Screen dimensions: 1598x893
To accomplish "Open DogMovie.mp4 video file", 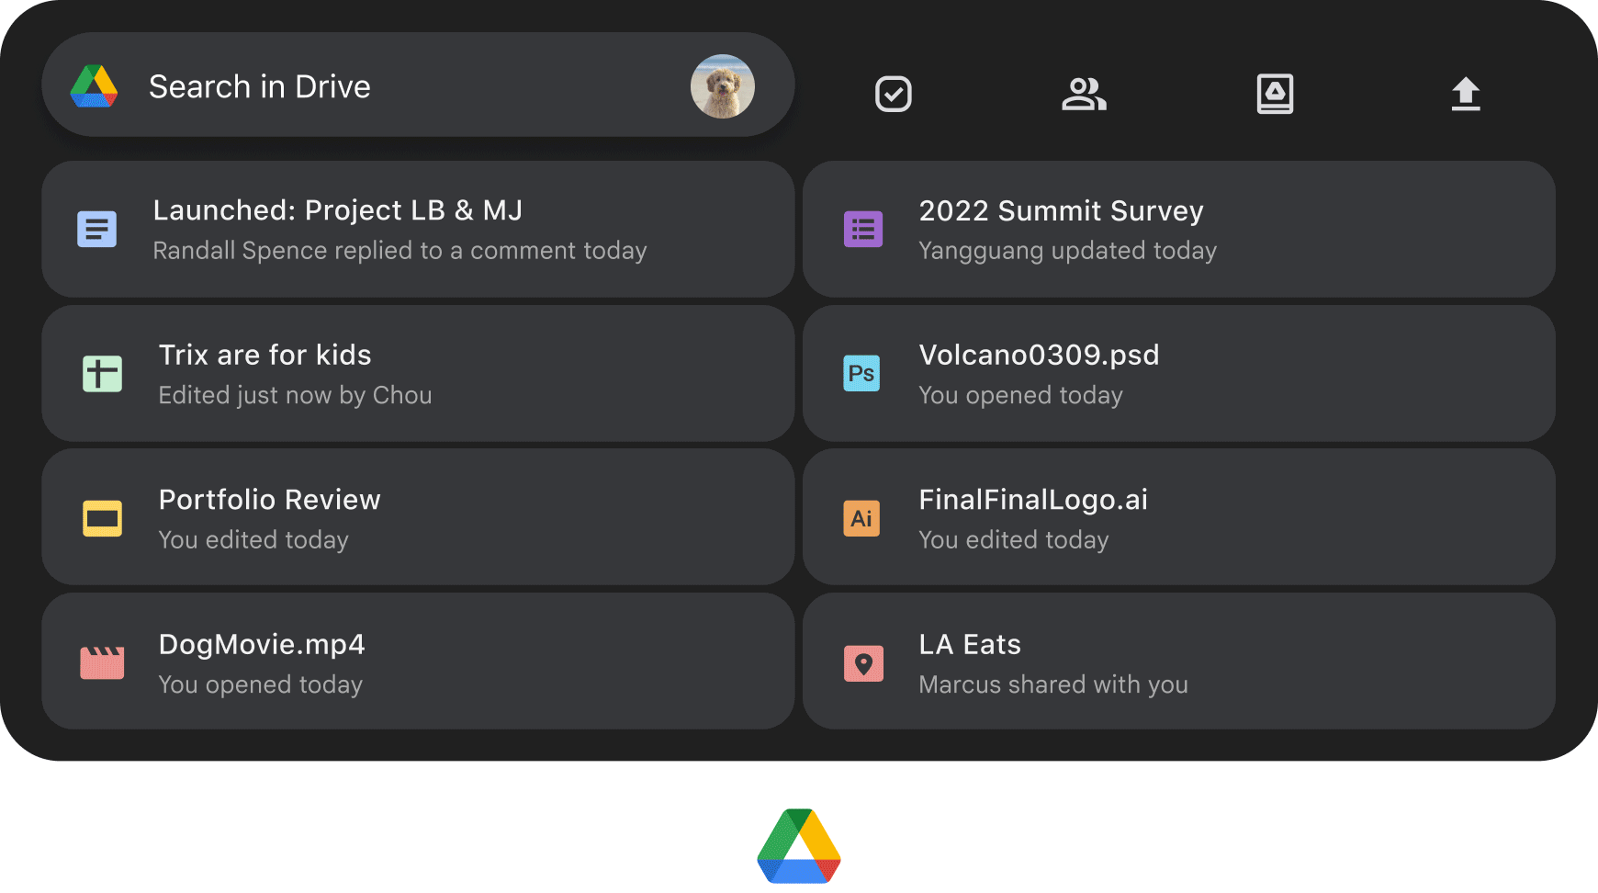I will 418,661.
